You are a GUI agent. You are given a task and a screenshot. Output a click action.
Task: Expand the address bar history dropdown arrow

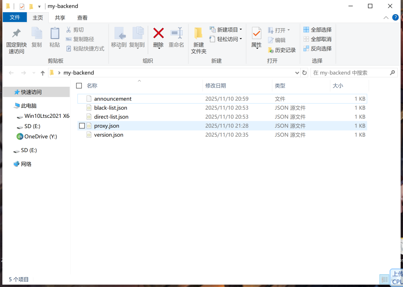click(297, 73)
